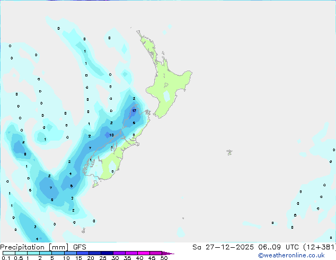The width and height of the screenshot is (336, 260).
Task: Click the legend label '0.5'
Action: pos(19,258)
